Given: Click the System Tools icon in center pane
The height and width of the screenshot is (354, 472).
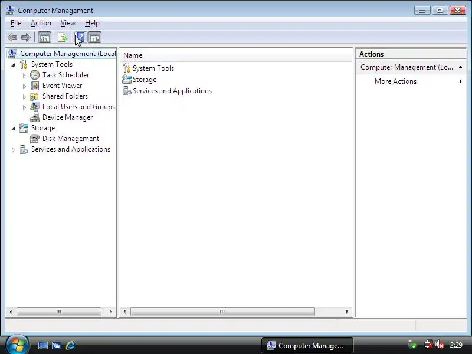Looking at the screenshot, I should coord(127,68).
